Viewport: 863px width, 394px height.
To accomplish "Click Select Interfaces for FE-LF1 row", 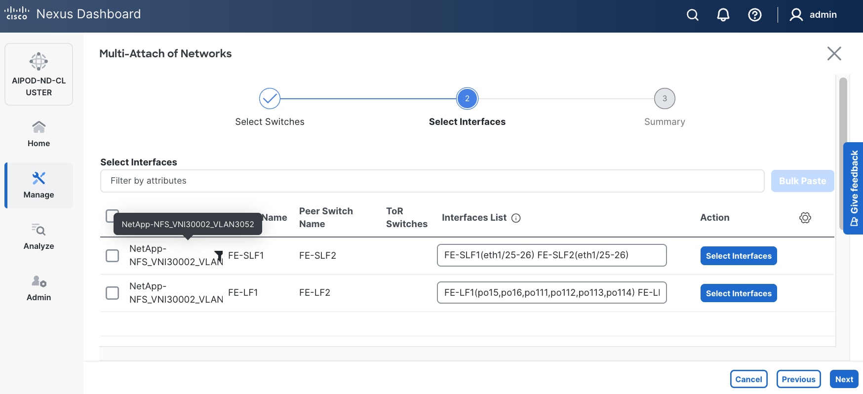I will tap(739, 293).
